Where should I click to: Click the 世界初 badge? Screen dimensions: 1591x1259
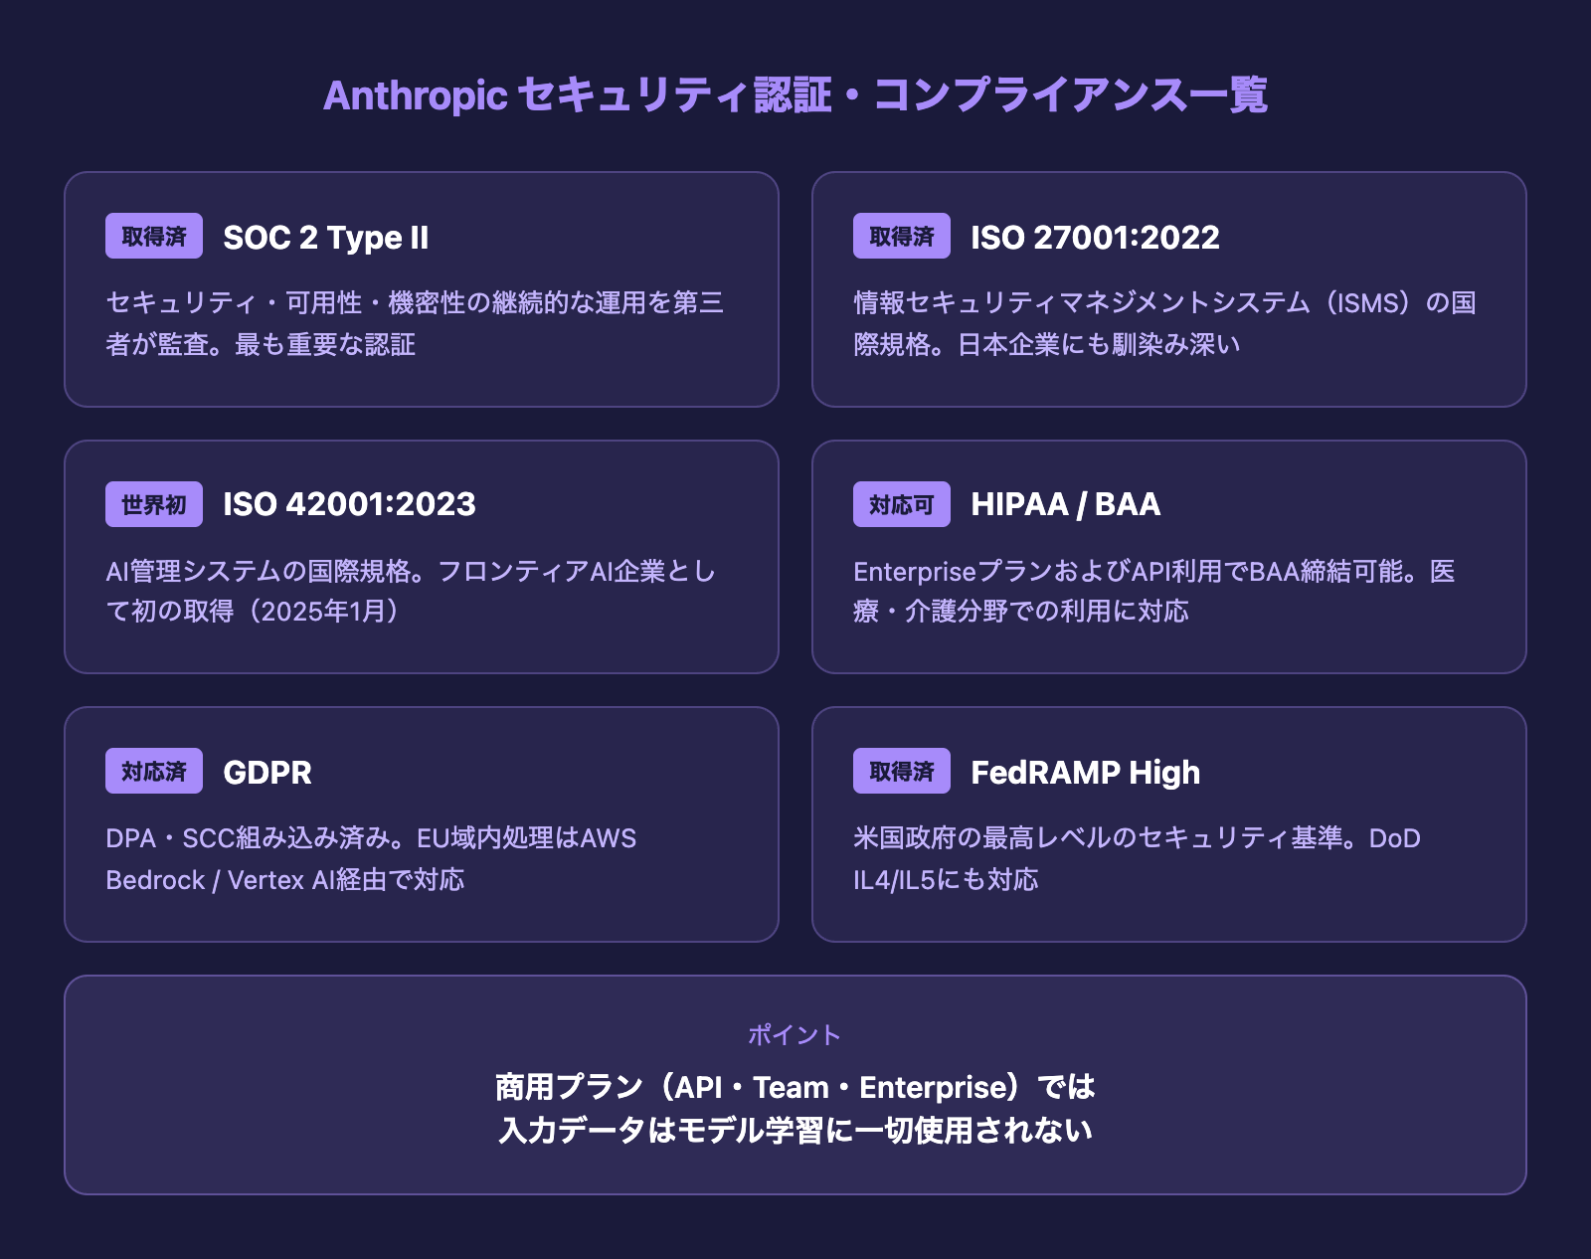click(x=154, y=504)
